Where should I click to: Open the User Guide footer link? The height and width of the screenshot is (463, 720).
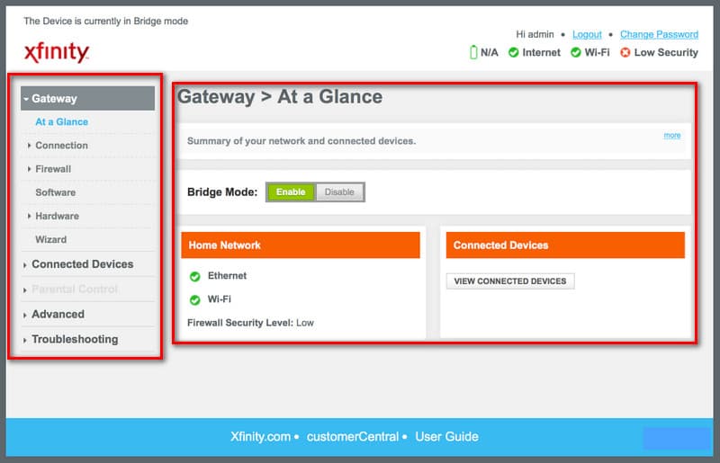(x=446, y=437)
